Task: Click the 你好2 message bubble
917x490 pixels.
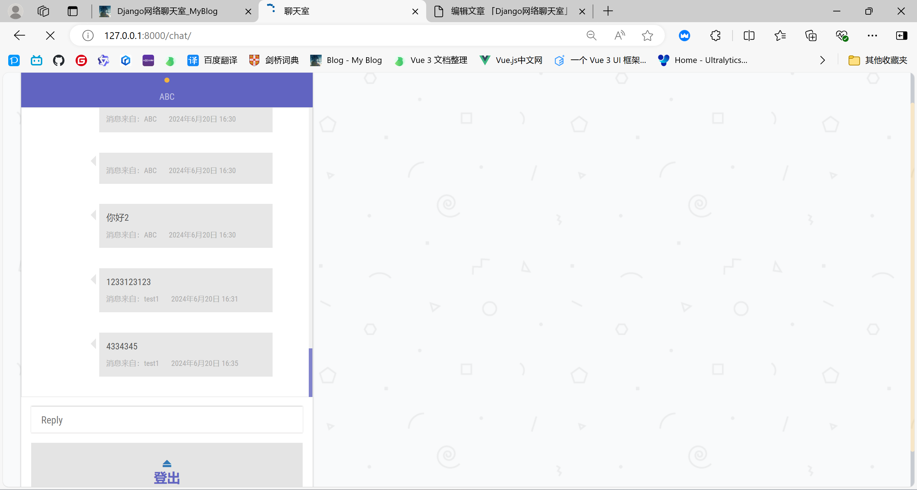Action: point(186,226)
